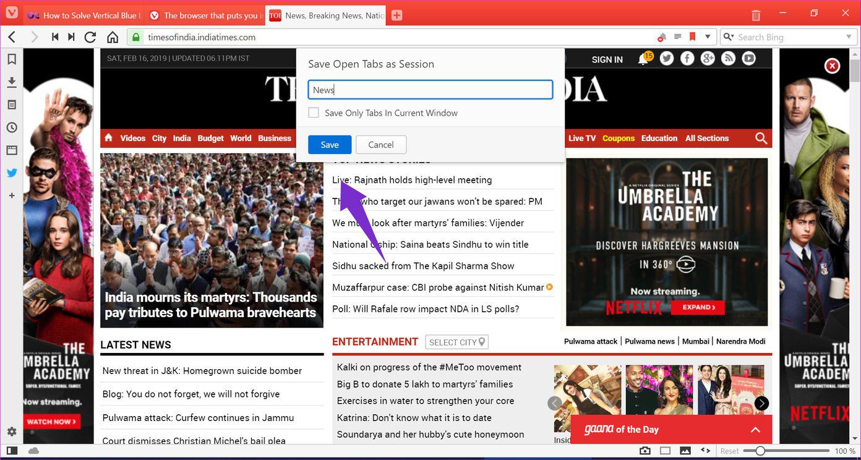Open Live TV in the navbar
The width and height of the screenshot is (861, 460).
tap(582, 138)
